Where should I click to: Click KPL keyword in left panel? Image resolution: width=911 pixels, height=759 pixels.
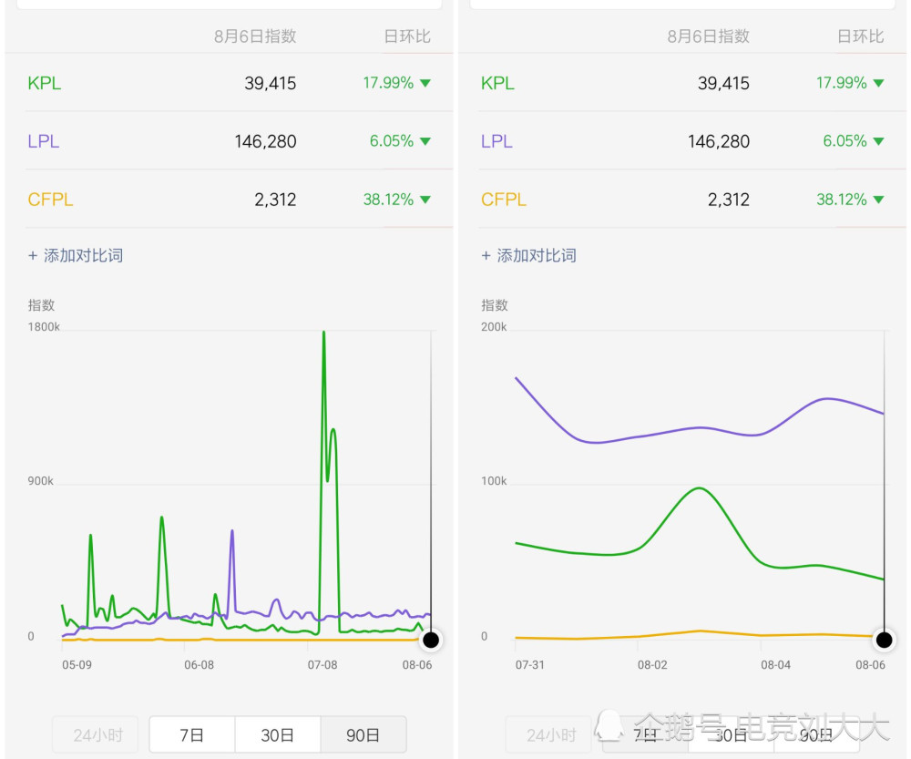click(44, 83)
